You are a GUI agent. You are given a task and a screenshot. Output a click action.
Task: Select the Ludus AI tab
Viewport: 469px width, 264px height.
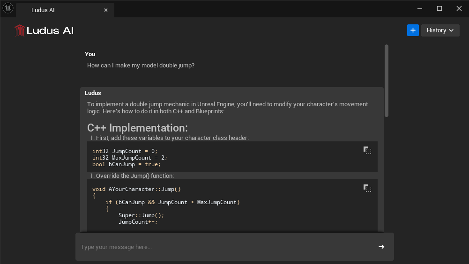[65, 10]
